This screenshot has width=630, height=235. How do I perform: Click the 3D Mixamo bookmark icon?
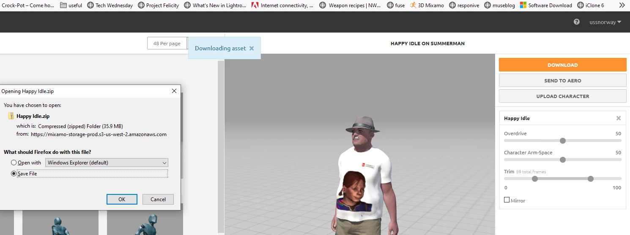(413, 5)
